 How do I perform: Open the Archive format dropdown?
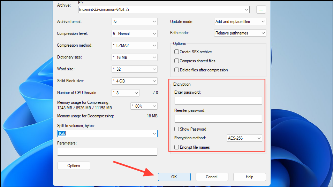135,22
